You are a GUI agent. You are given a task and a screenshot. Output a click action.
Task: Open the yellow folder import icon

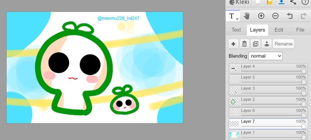tap(270, 2)
